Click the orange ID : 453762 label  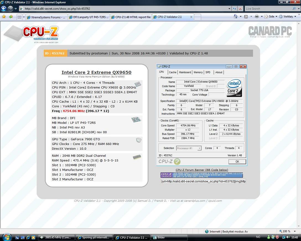pyautogui.click(x=55, y=53)
